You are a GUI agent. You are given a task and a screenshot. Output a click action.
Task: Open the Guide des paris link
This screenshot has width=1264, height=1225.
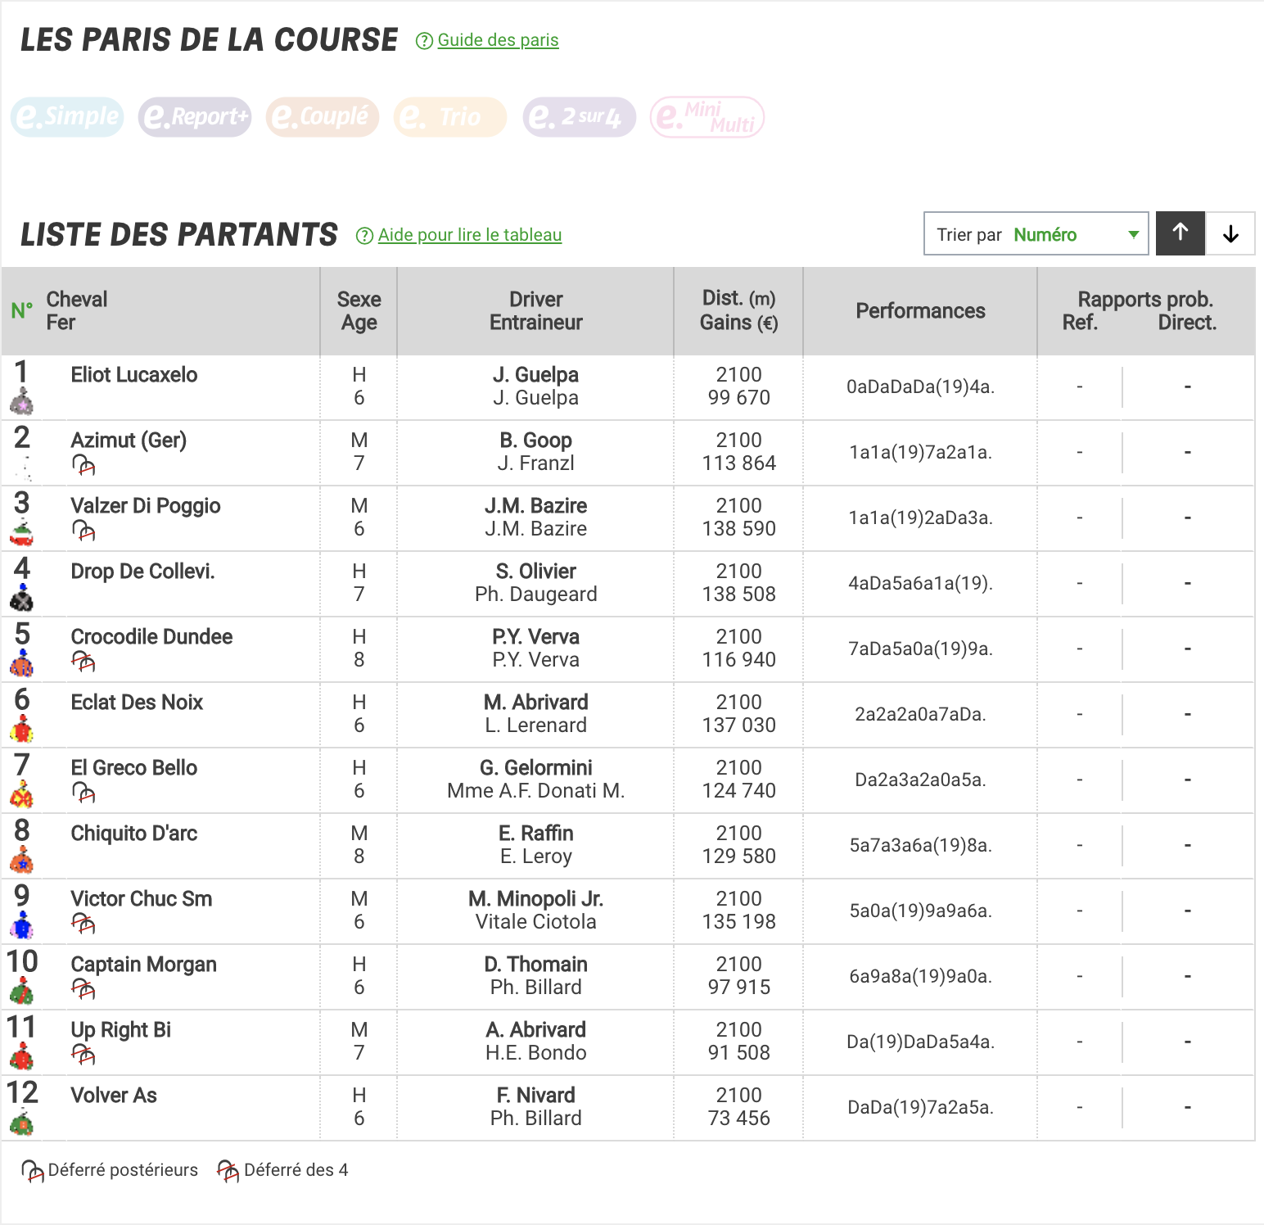(498, 40)
